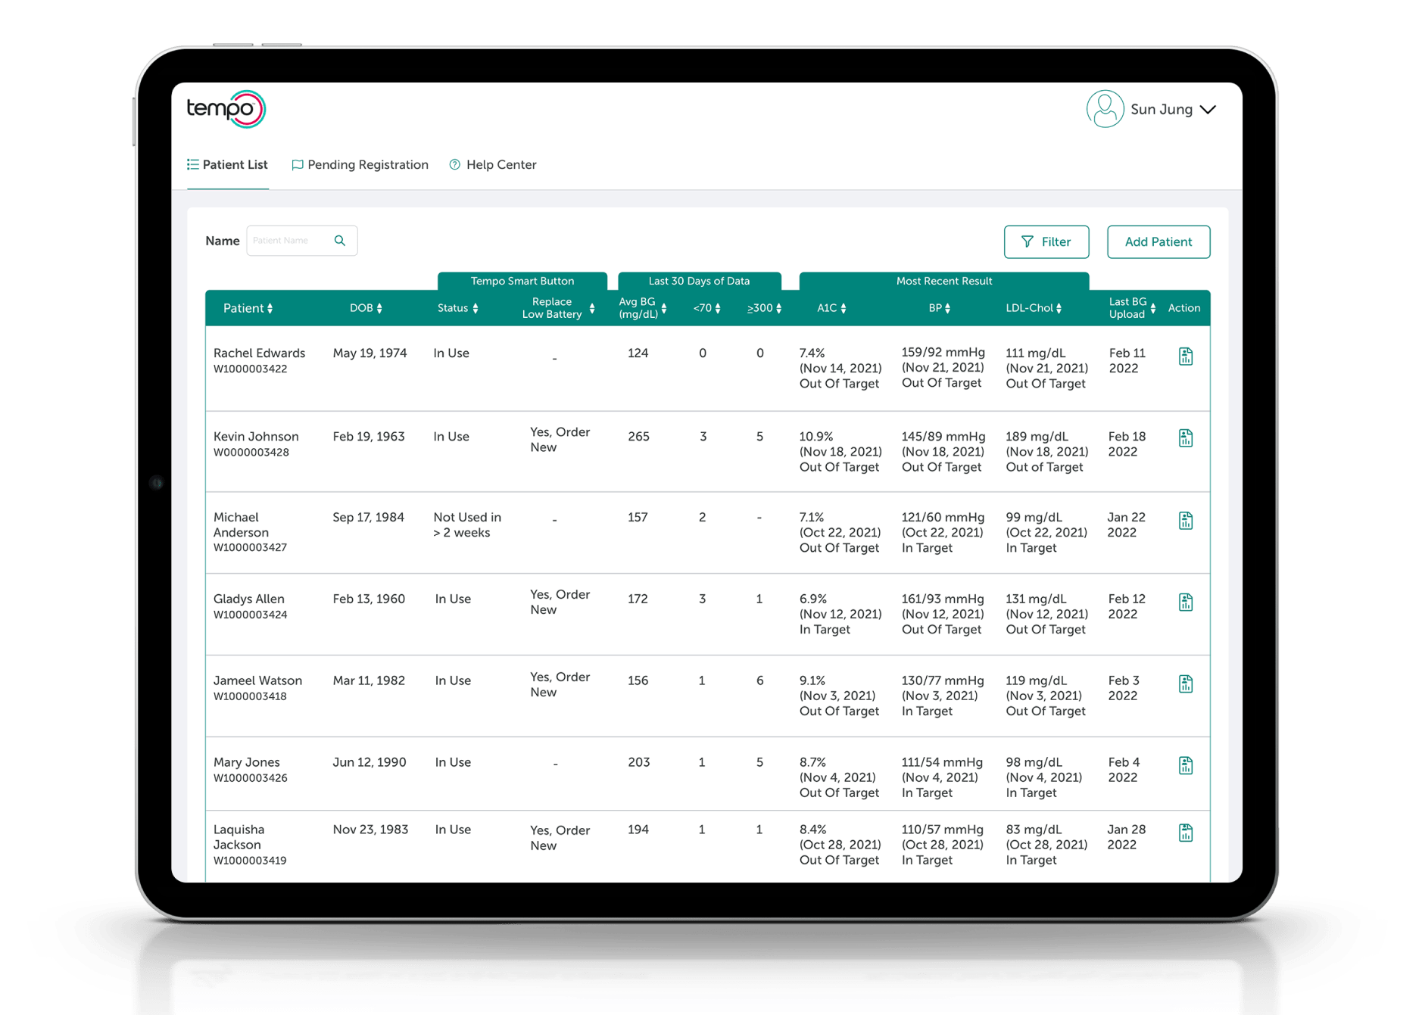Sort by <70 column

(x=718, y=308)
